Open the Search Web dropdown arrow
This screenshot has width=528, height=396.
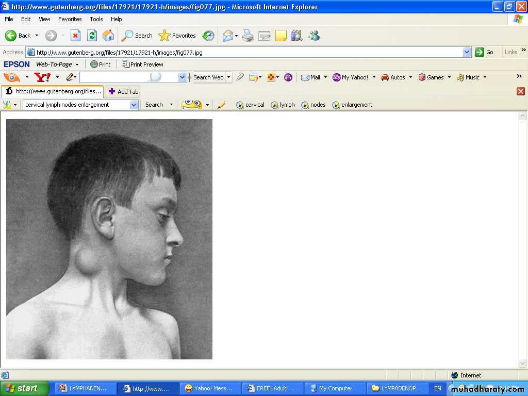click(228, 77)
